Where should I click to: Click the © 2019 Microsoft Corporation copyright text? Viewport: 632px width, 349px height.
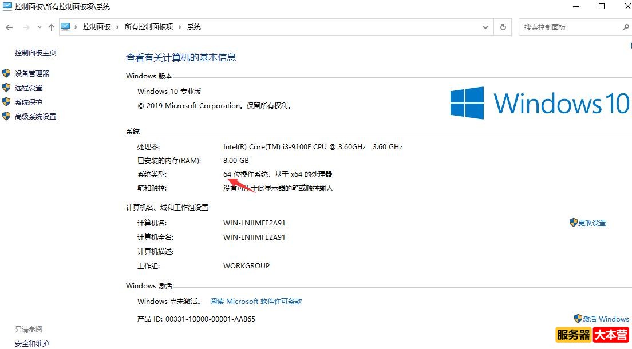[215, 106]
